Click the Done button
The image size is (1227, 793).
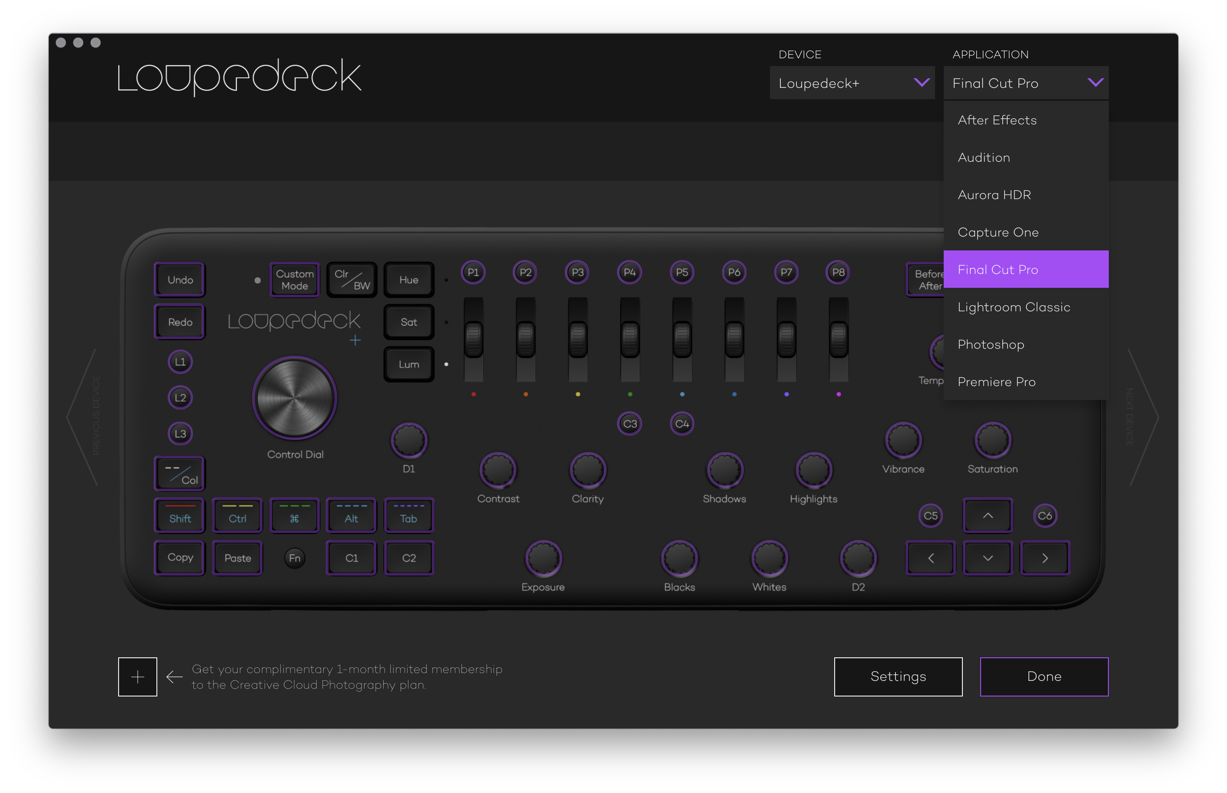point(1044,676)
